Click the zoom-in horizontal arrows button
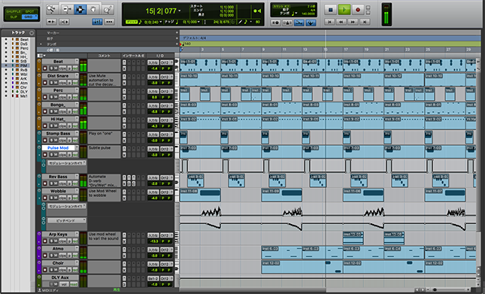The width and height of the screenshot is (485, 294). tap(64, 22)
